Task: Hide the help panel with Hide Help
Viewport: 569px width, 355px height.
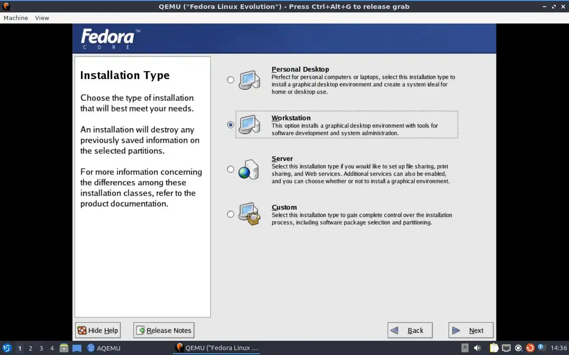Action: click(98, 330)
